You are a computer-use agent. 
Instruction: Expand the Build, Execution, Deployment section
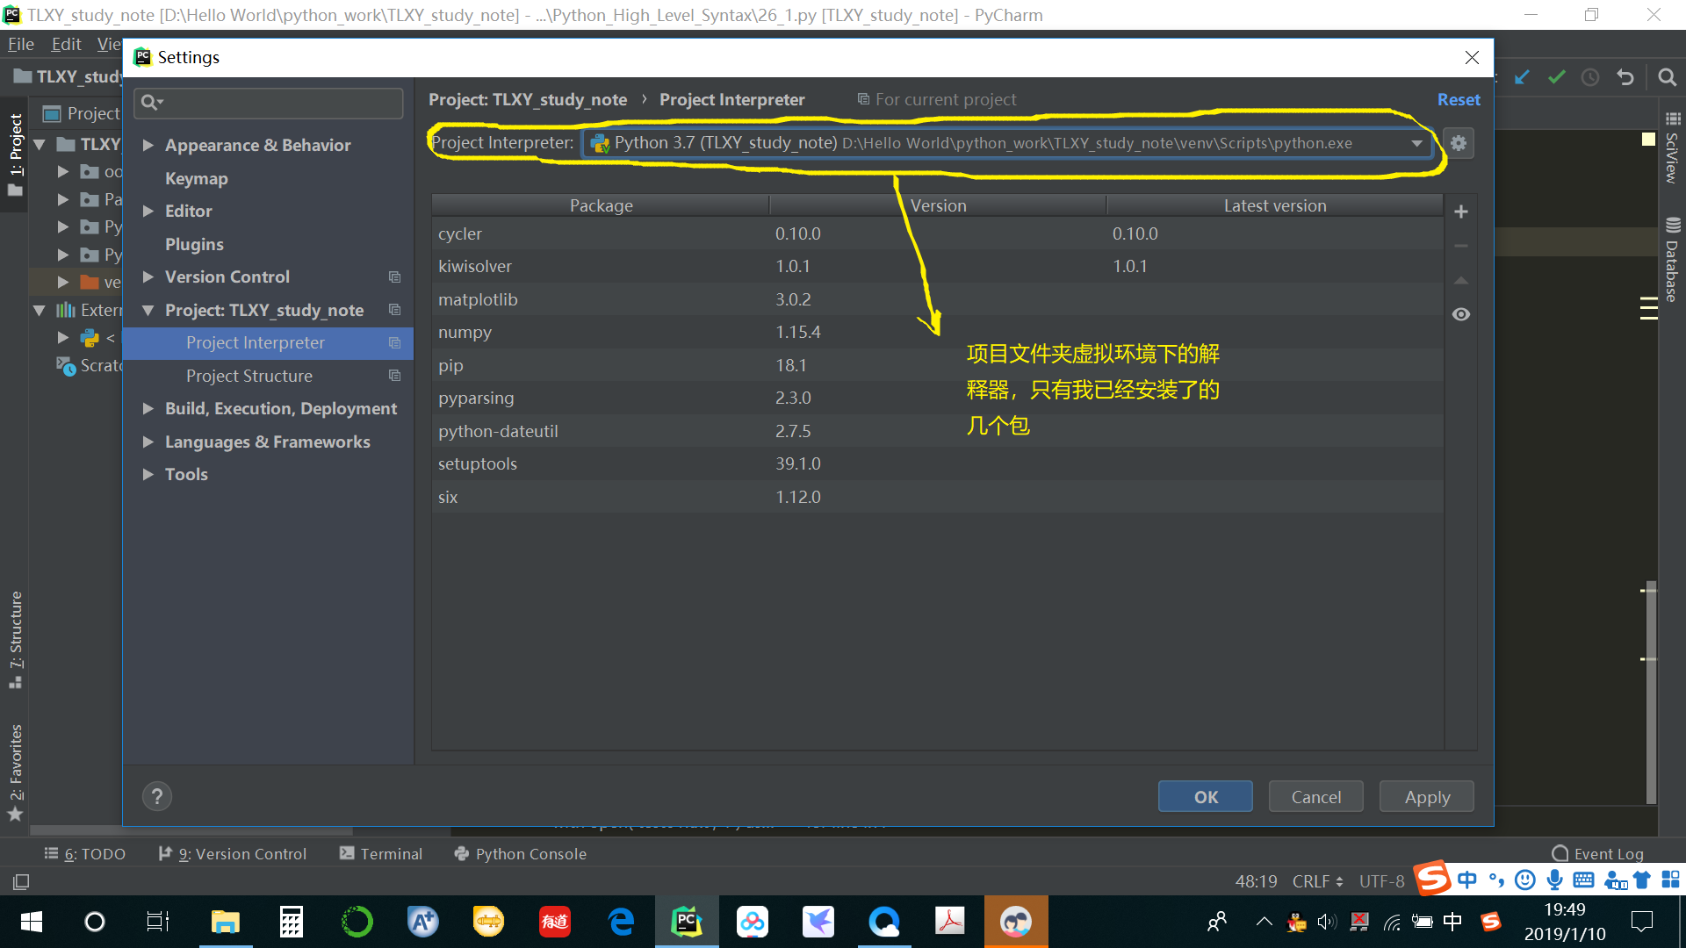tap(148, 408)
